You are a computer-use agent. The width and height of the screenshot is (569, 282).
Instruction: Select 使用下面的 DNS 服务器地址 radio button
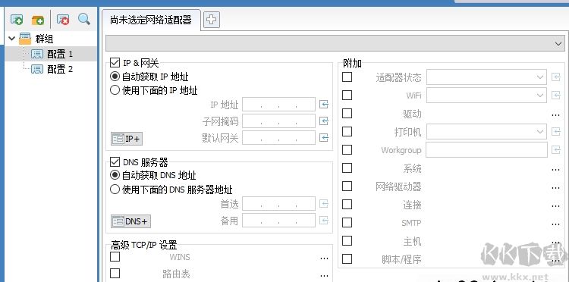point(115,189)
